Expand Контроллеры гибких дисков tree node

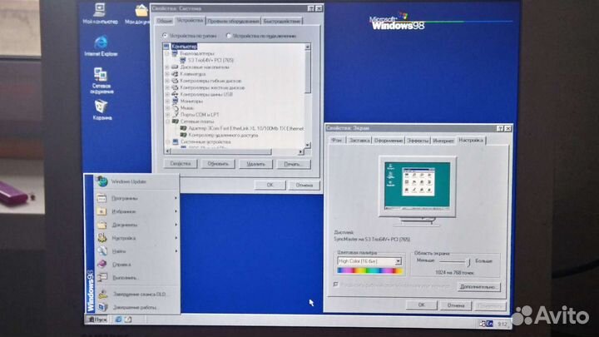point(167,81)
